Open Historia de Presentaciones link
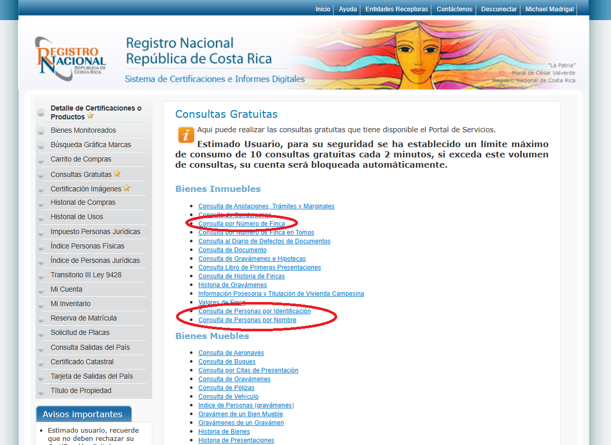The image size is (611, 445). pos(236,440)
